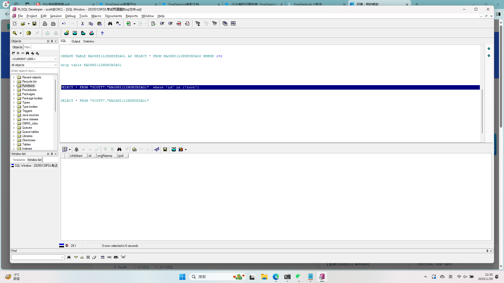Open the All objects filter dropdown
504x283 pixels.
tap(34, 65)
